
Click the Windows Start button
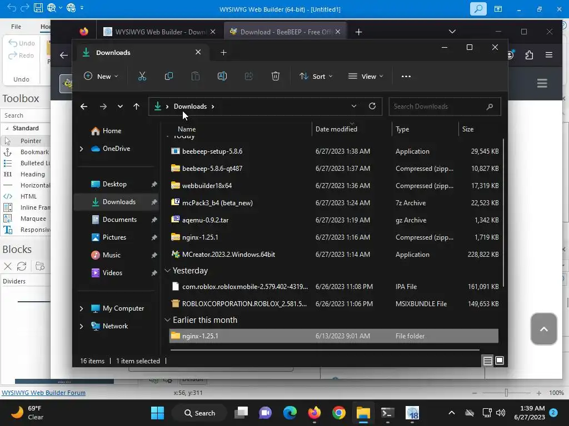pos(157,413)
